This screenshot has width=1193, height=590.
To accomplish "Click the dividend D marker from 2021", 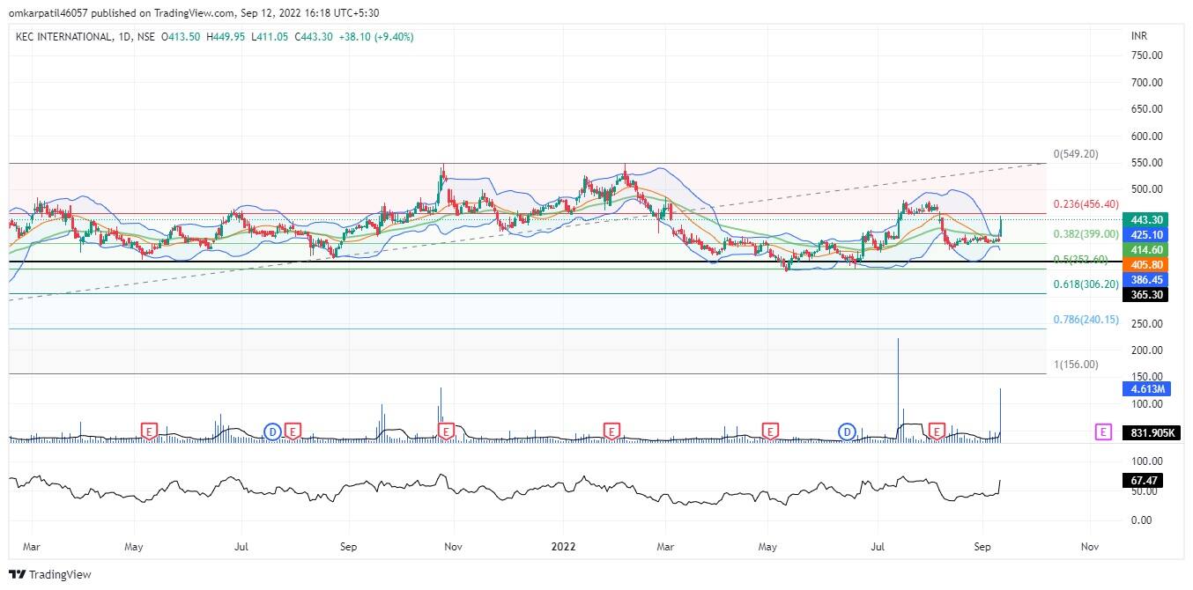I will click(273, 431).
